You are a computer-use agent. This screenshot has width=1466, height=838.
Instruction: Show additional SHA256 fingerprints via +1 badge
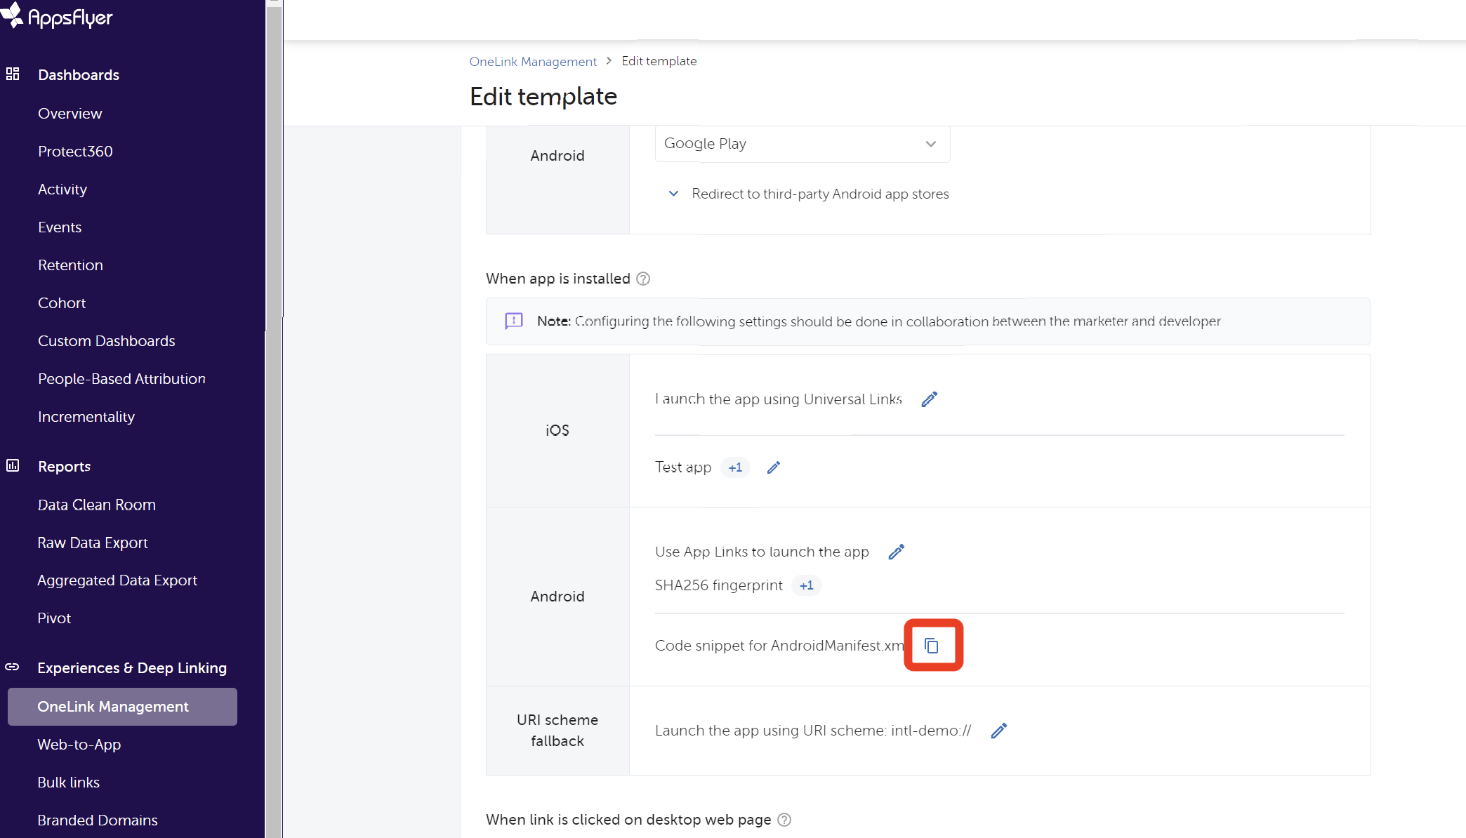point(806,585)
